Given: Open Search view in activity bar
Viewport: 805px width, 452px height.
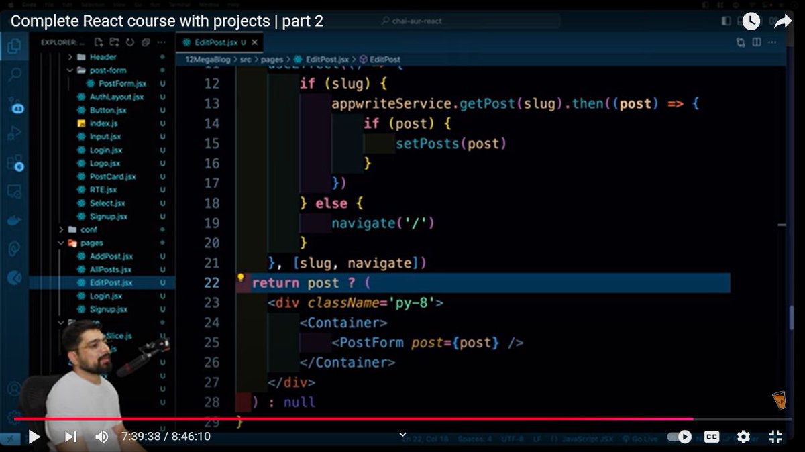Looking at the screenshot, I should (13, 75).
